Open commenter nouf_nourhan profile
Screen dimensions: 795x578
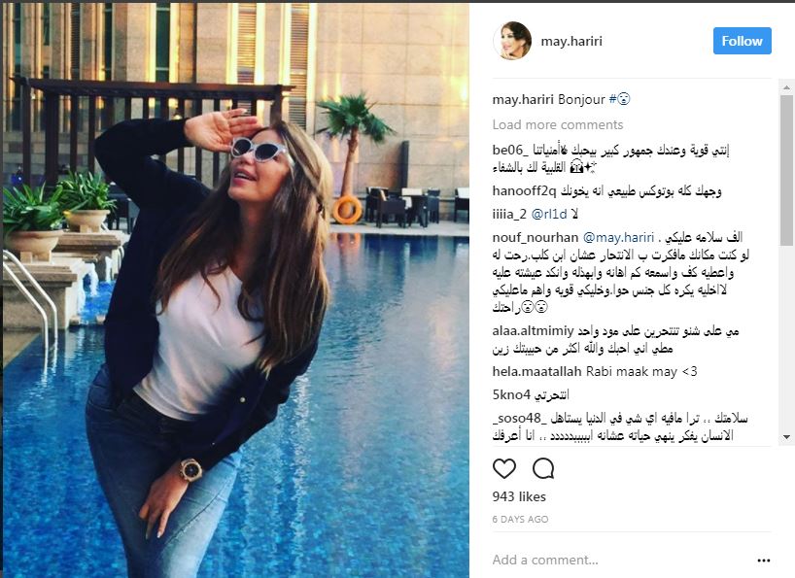point(536,238)
